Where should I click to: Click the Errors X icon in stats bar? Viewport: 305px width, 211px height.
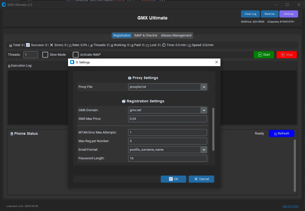(x=52, y=45)
